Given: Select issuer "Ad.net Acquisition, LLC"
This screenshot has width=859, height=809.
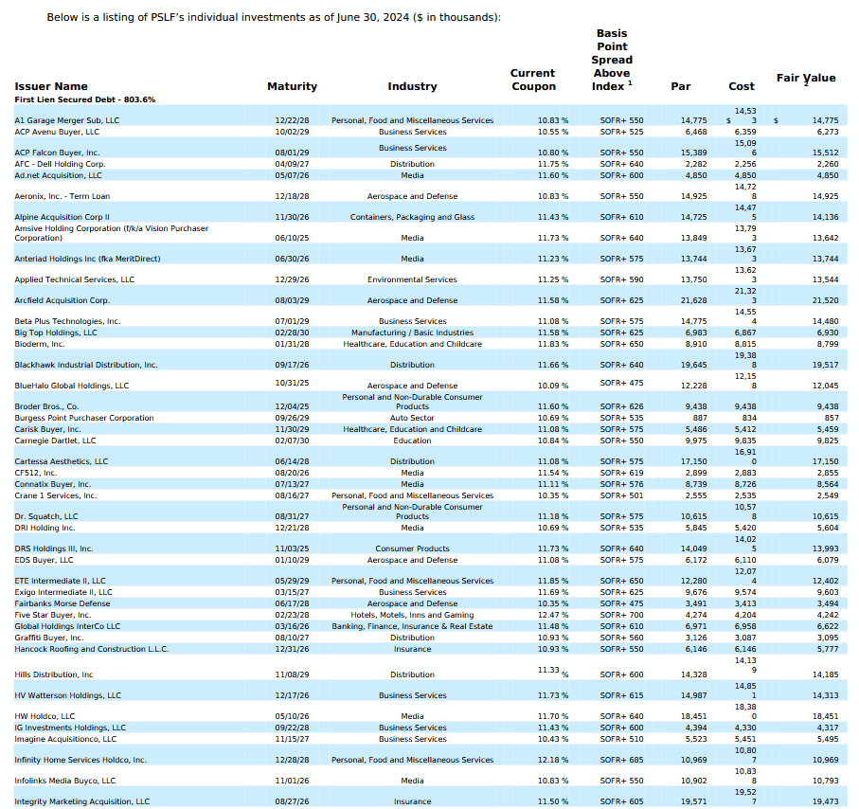Looking at the screenshot, I should [x=58, y=176].
